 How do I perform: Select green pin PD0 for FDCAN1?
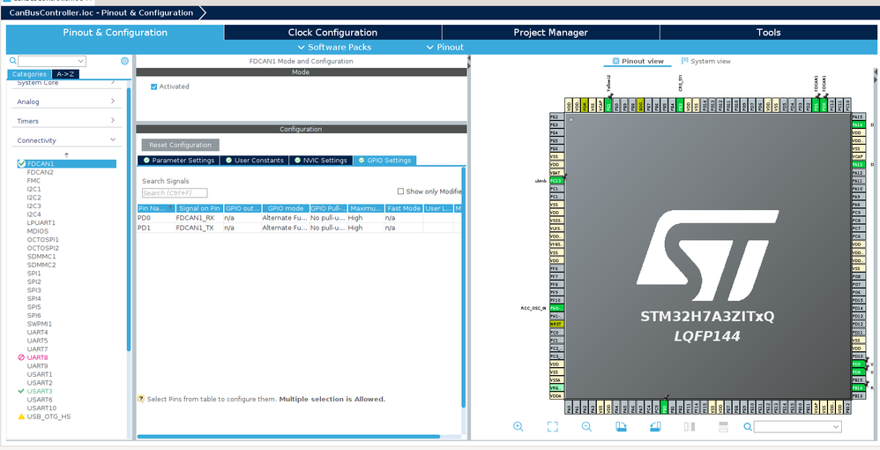pyautogui.click(x=824, y=105)
